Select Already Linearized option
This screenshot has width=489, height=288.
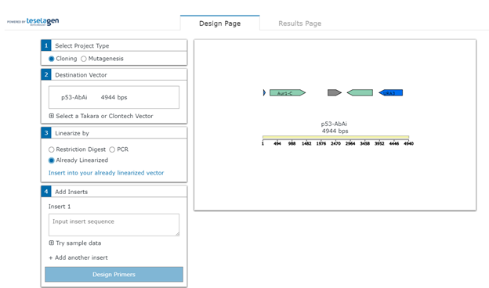pyautogui.click(x=52, y=160)
